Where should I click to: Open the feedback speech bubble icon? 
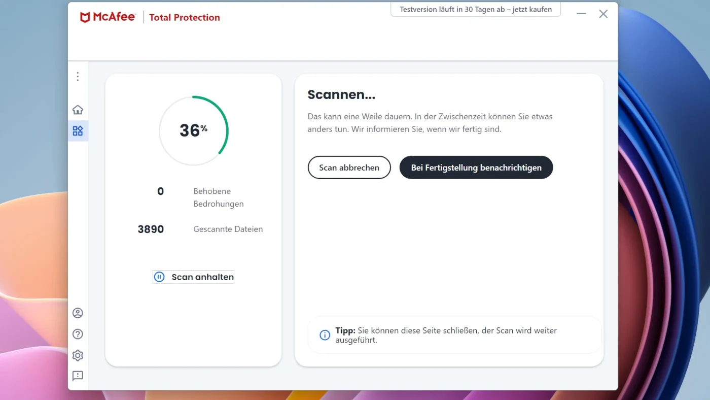coord(78,376)
